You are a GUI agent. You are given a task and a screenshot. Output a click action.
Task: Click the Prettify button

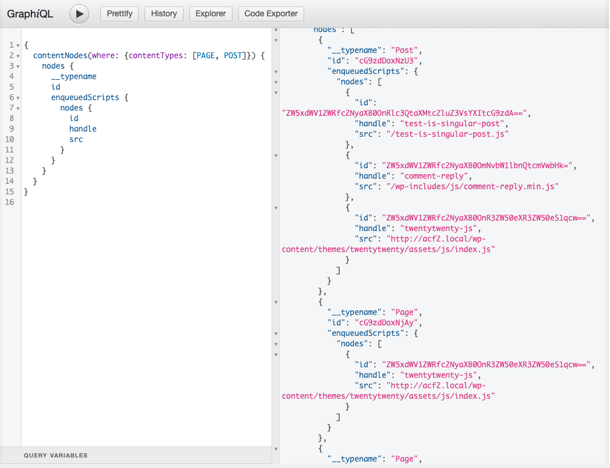119,13
